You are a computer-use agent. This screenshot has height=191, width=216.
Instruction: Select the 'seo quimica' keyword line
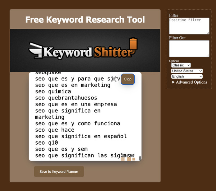coord(53,92)
